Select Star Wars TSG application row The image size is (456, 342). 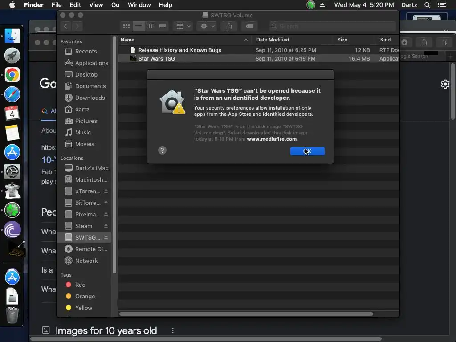(x=259, y=58)
